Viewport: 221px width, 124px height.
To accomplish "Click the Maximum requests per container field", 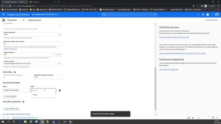I will pyautogui.click(x=32, y=43).
